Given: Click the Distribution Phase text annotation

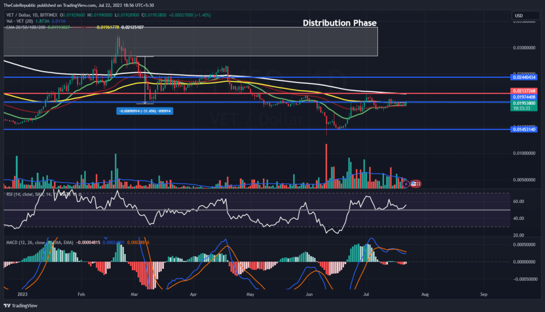Looking at the screenshot, I should click(340, 23).
